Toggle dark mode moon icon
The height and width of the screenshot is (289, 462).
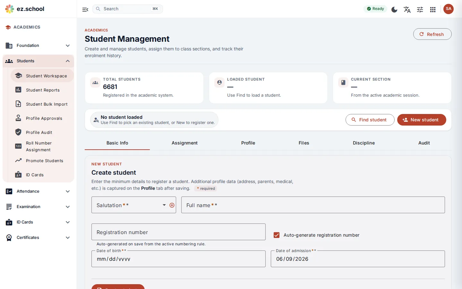click(x=394, y=9)
